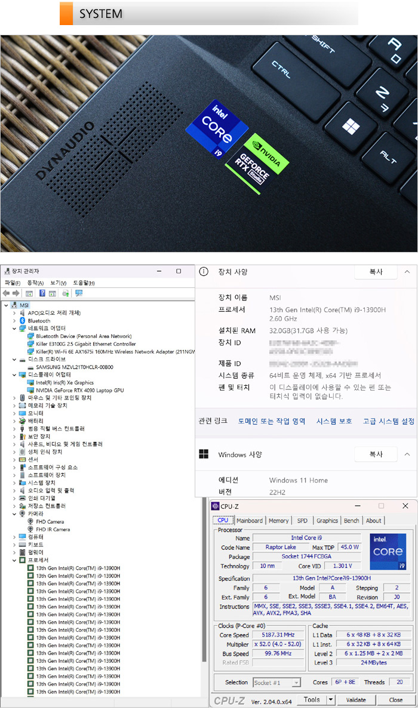Click the security devices category icon

[23, 437]
